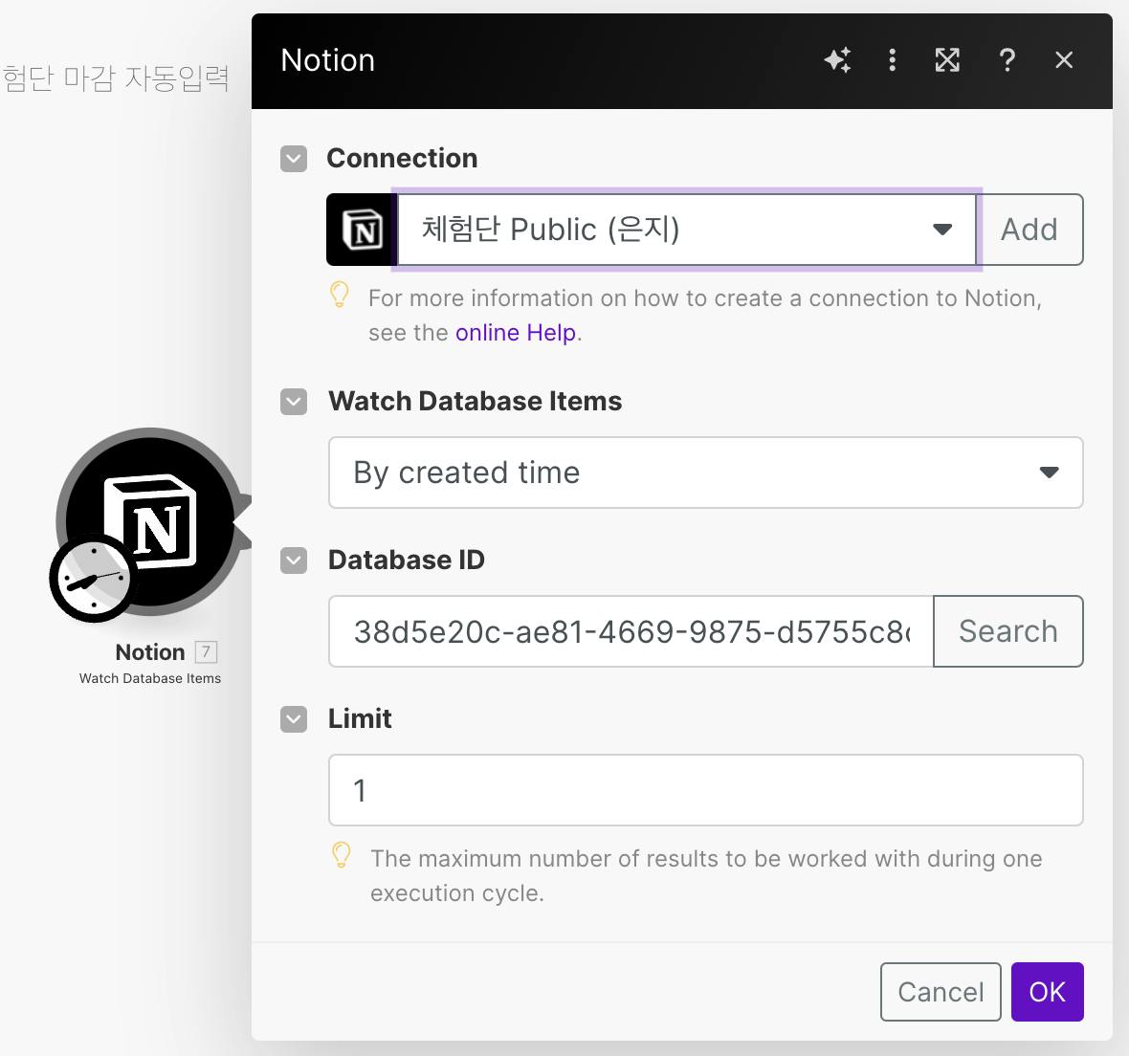The width and height of the screenshot is (1129, 1056).
Task: Click into the Limit input field
Action: (x=706, y=790)
